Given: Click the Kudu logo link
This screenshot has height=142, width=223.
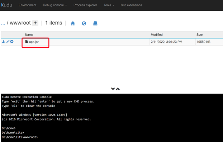Looking at the screenshot, I should [x=6, y=5].
